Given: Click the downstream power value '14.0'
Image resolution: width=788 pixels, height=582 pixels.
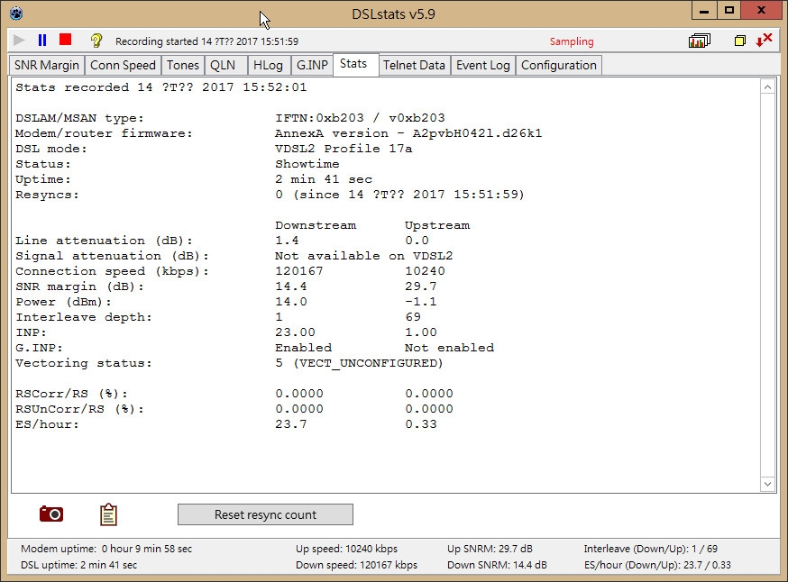Looking at the screenshot, I should (x=291, y=302).
